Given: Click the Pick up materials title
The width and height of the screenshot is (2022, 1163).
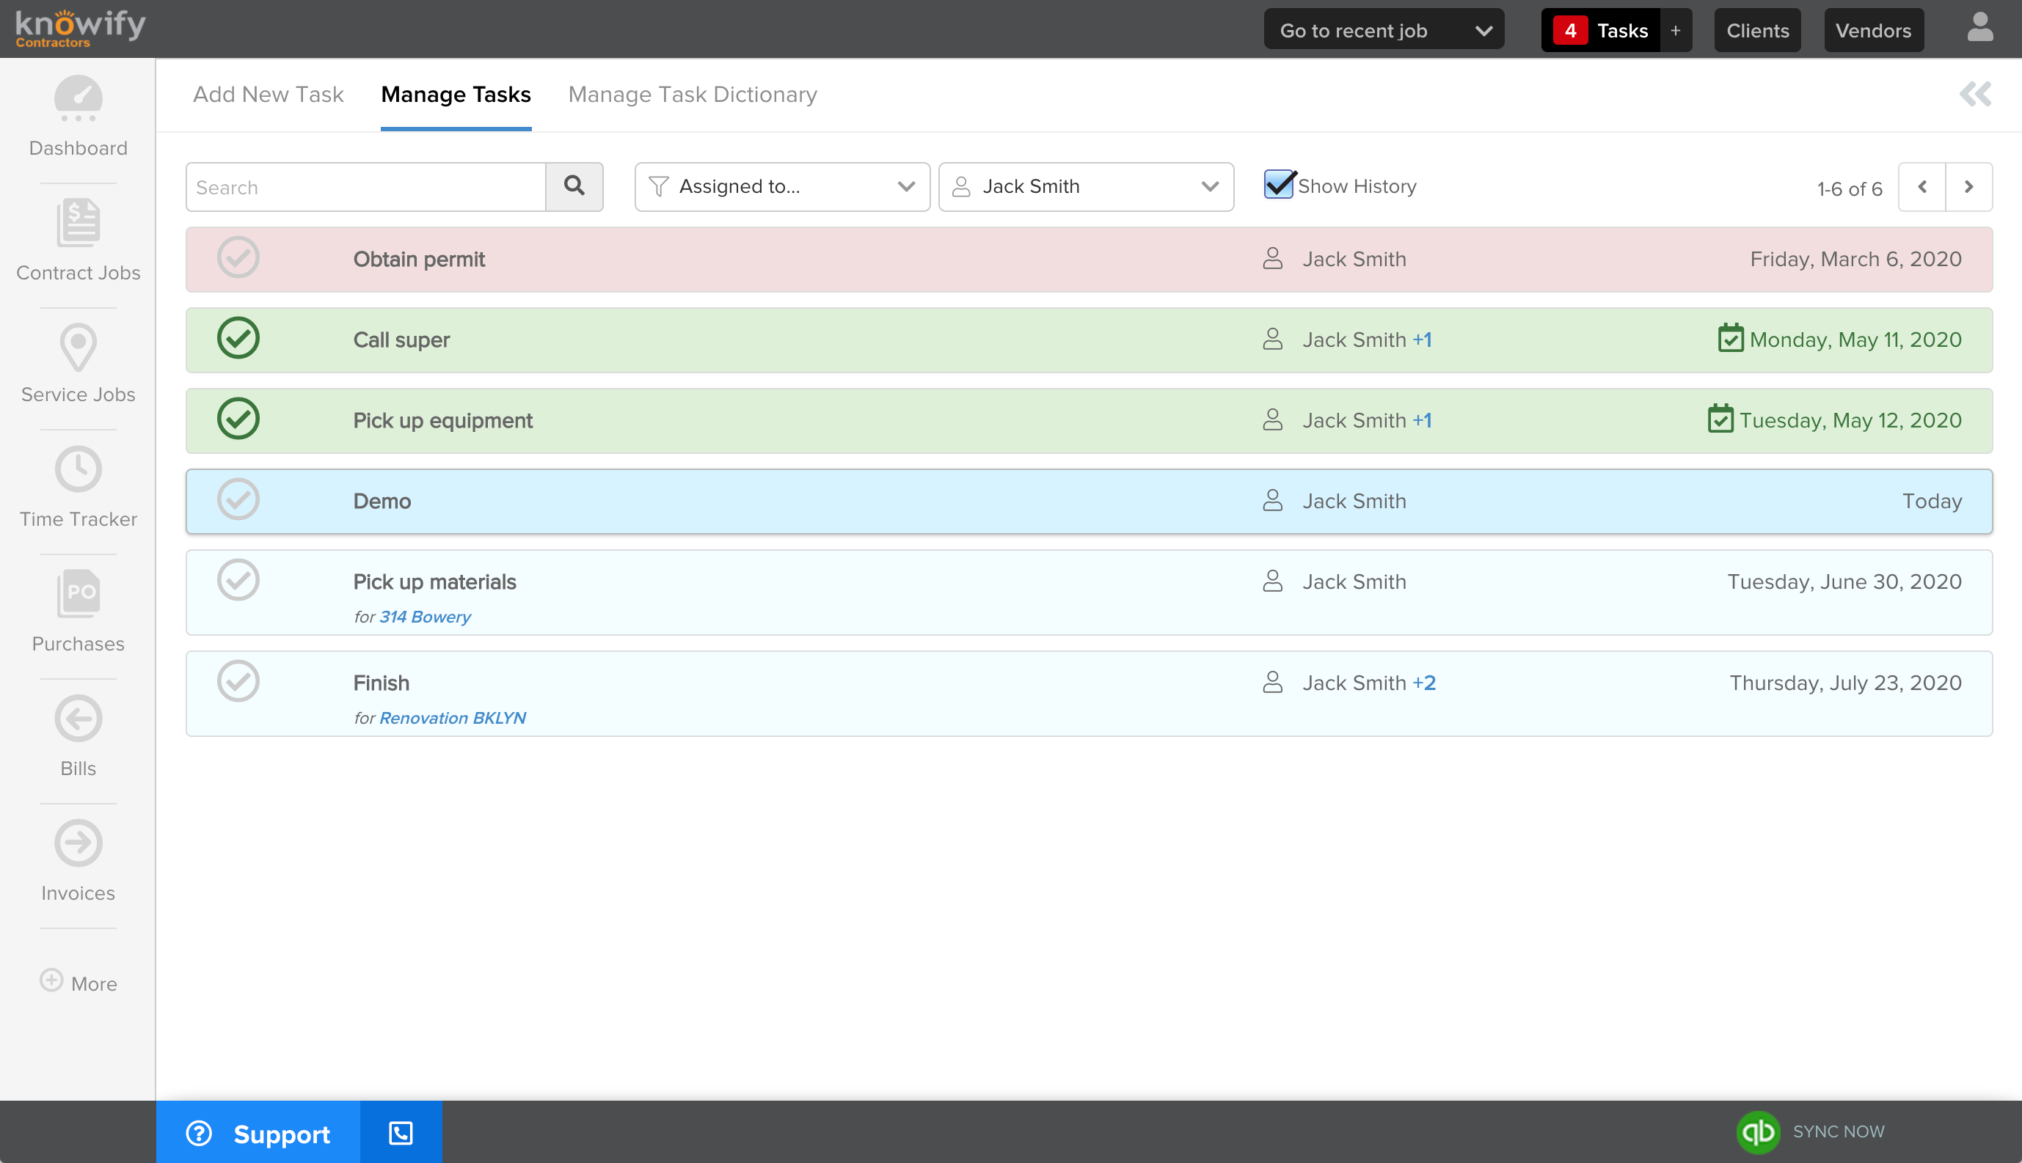Looking at the screenshot, I should point(435,581).
